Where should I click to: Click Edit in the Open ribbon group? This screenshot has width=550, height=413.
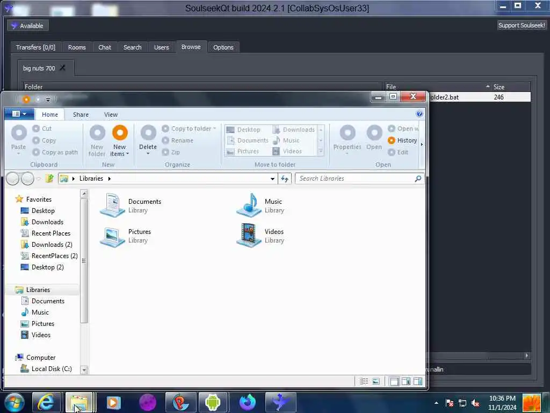coord(398,152)
